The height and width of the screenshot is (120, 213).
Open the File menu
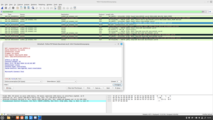(2, 5)
